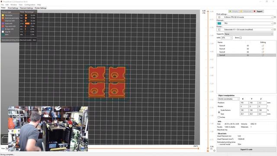The width and height of the screenshot is (277, 156).
Task: Open the Configuration menu
Action: click(x=30, y=5)
